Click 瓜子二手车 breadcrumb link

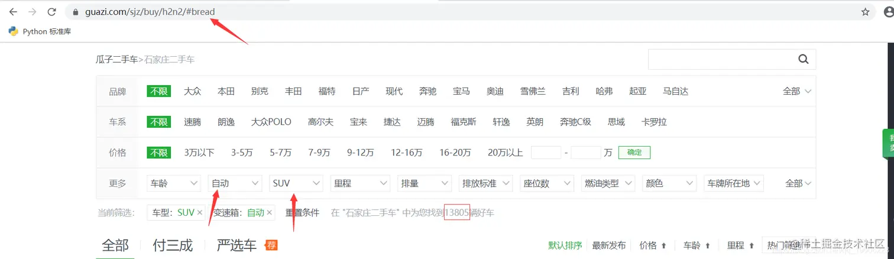[116, 59]
